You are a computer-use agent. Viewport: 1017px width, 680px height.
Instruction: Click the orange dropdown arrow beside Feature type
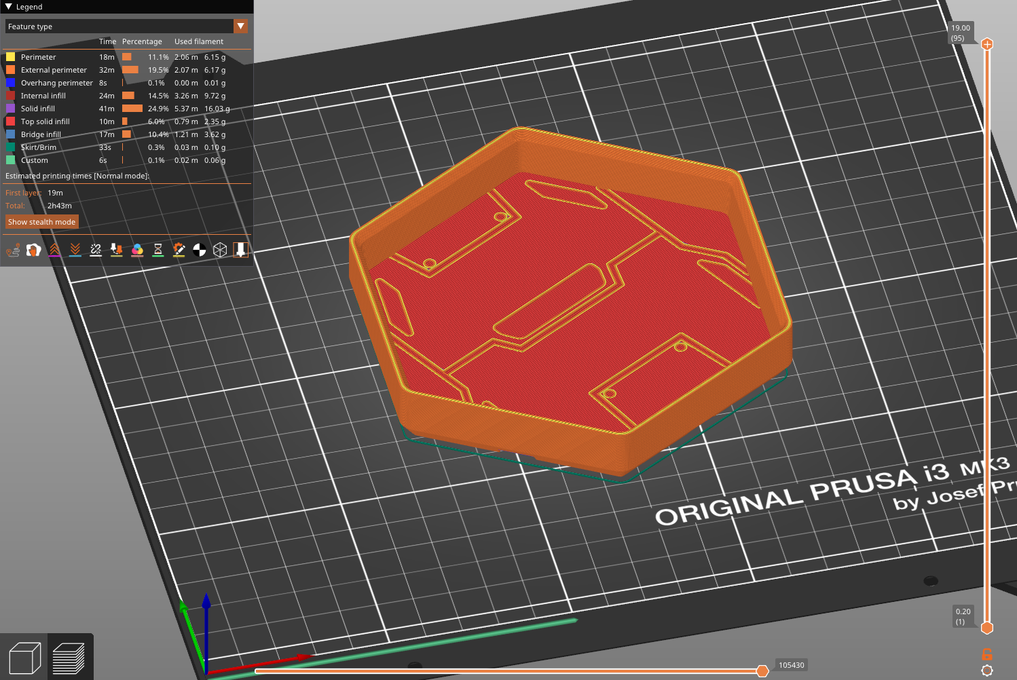tap(241, 26)
